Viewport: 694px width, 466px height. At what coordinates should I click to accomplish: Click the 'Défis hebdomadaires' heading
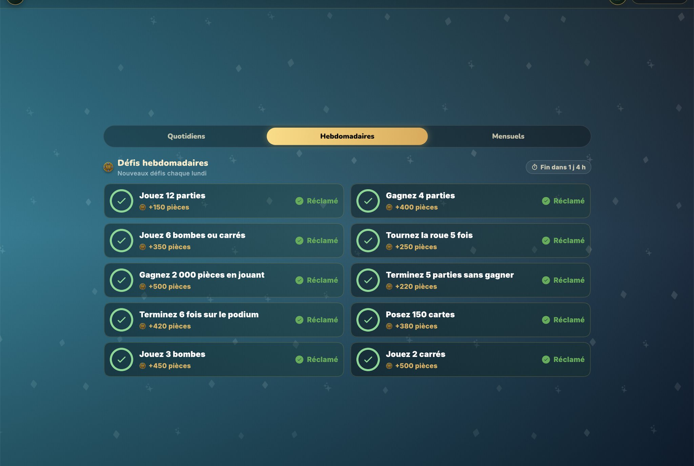click(163, 163)
